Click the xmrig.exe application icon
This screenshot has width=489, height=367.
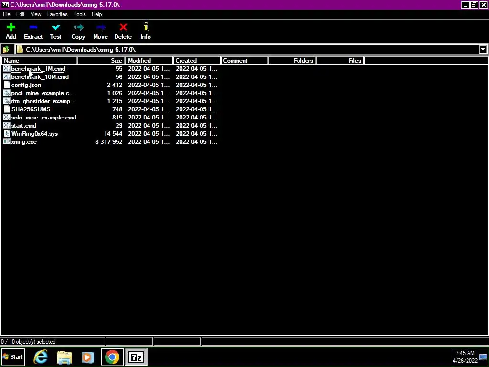7,141
